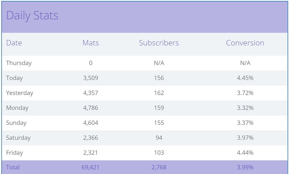Click Today's conversion value 4.45%
289x174 pixels.
(x=245, y=78)
